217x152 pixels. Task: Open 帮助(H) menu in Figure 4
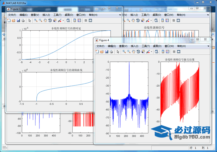(x=181, y=46)
